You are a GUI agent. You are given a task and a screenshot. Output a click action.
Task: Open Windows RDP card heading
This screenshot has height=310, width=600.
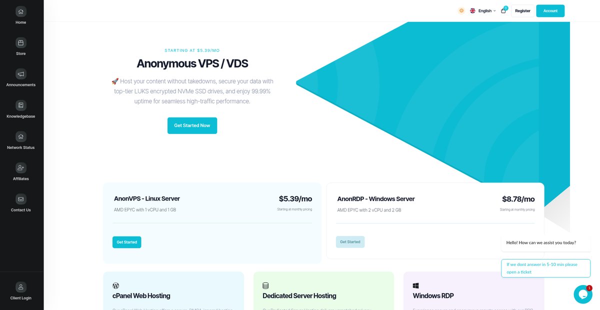tap(433, 296)
